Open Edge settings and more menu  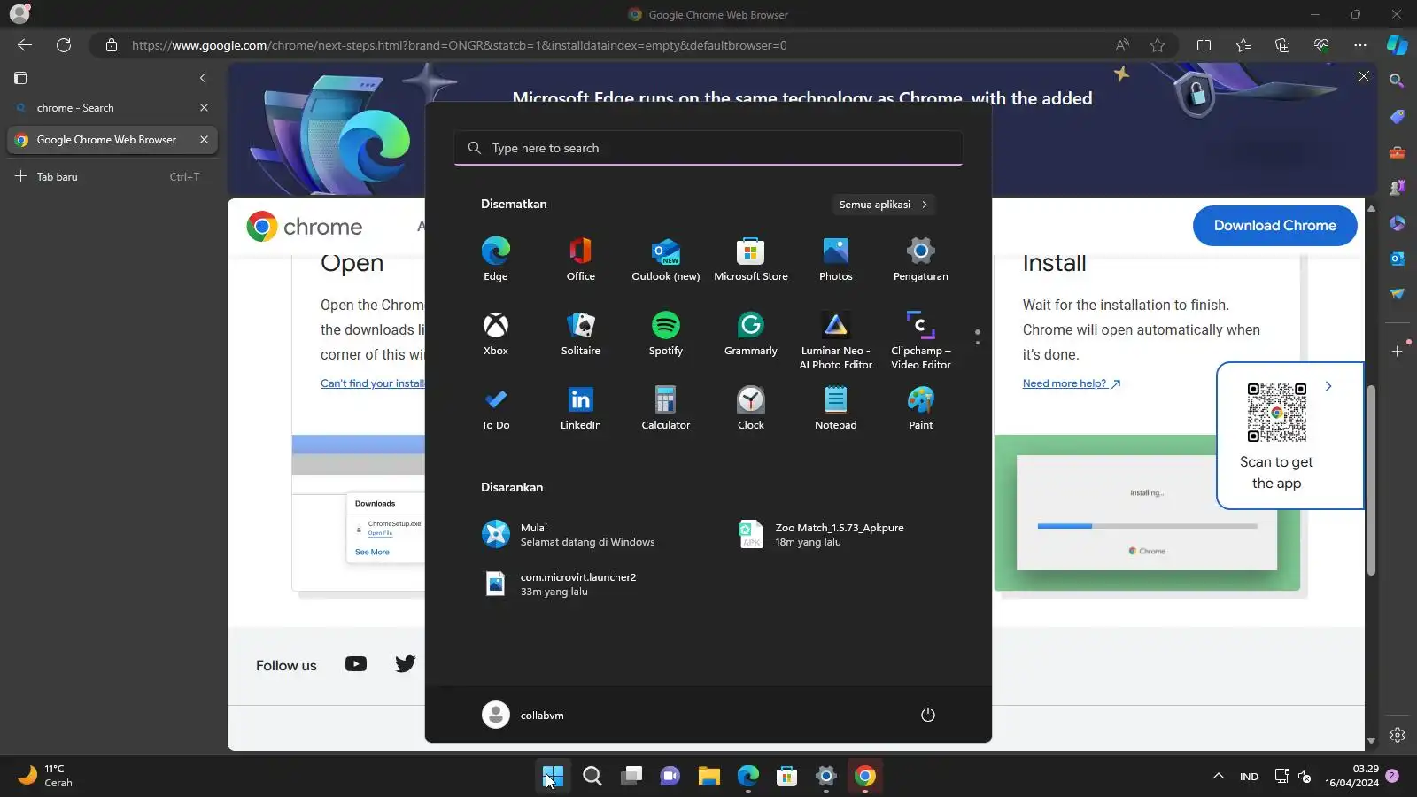click(1360, 45)
